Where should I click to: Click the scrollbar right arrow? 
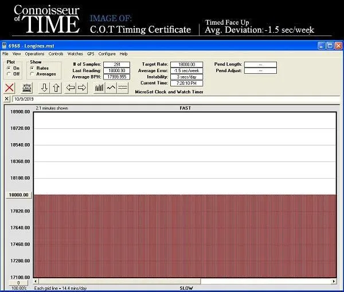coord(334,281)
